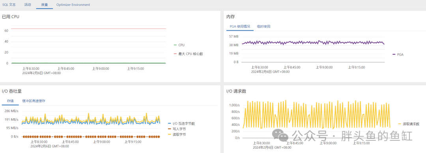This screenshot has width=426, height=153.
Task: Toggle the 写入字节 legend label
Action: pyautogui.click(x=179, y=129)
